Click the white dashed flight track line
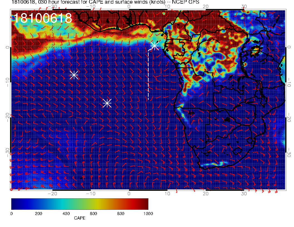This screenshot has height=227, width=294. coord(148,75)
